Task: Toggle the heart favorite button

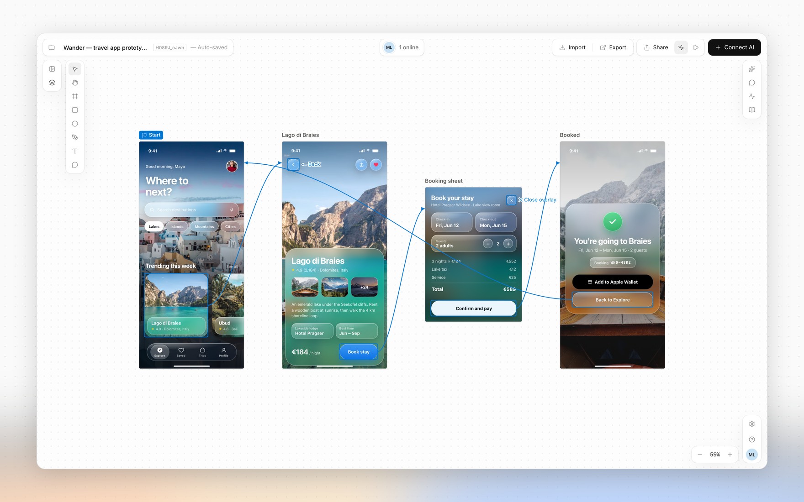Action: click(376, 165)
